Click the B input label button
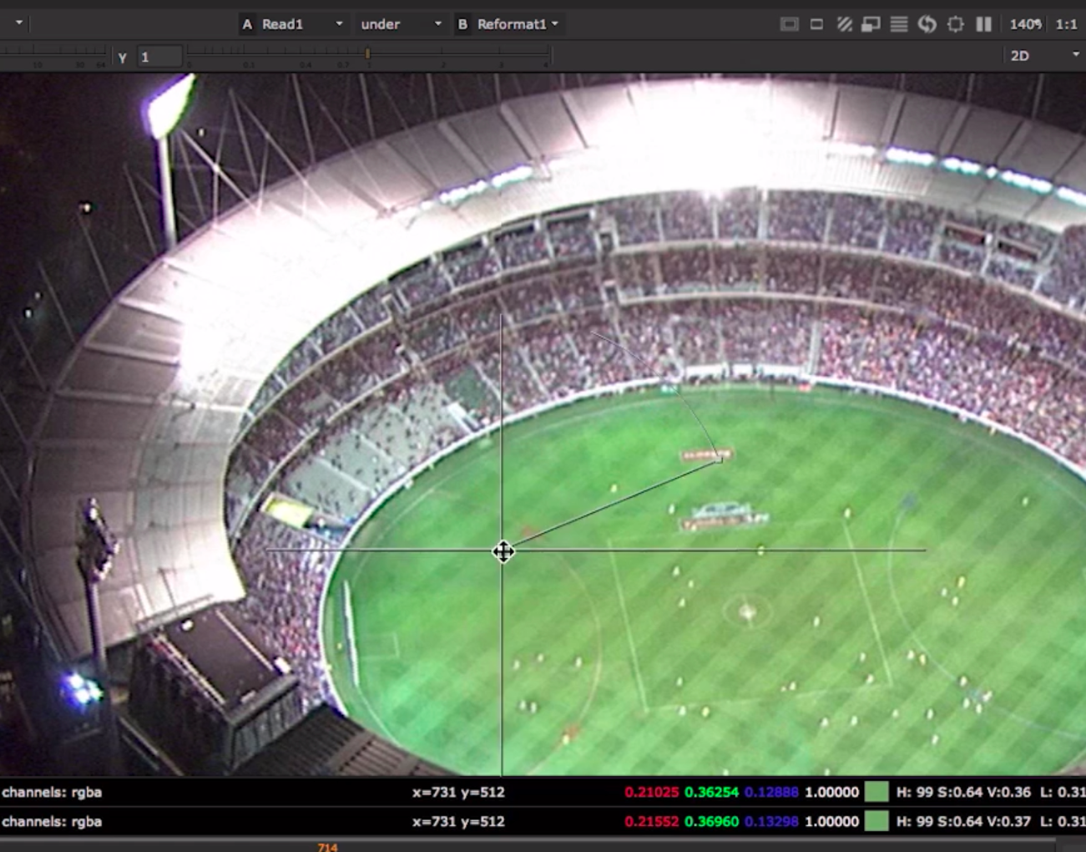1086x852 pixels. (462, 24)
